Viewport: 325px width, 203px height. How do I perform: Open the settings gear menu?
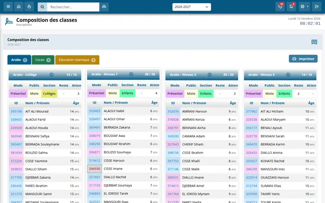click(x=304, y=7)
